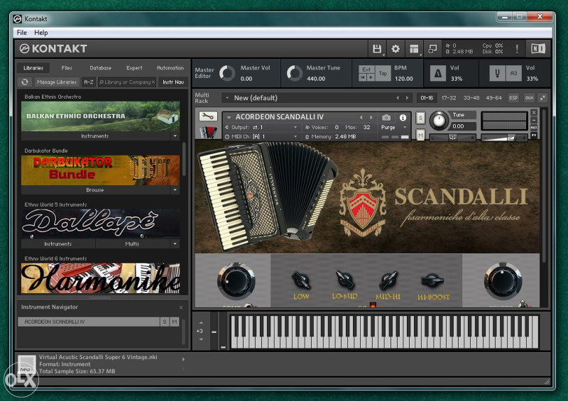The image size is (568, 401).
Task: Toggle S solo in Instrument Navigator row
Action: point(165,322)
